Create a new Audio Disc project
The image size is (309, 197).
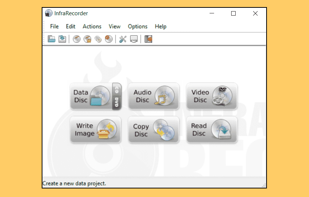click(153, 96)
